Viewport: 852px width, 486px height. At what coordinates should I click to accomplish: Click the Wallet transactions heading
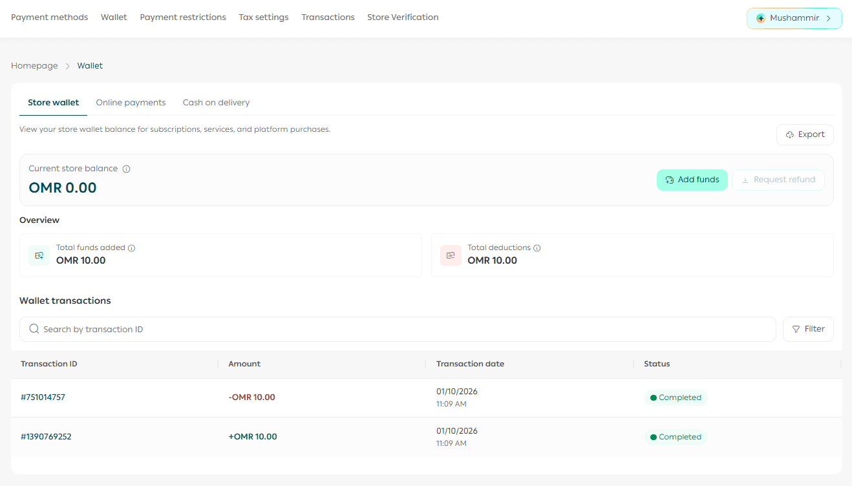pyautogui.click(x=65, y=301)
